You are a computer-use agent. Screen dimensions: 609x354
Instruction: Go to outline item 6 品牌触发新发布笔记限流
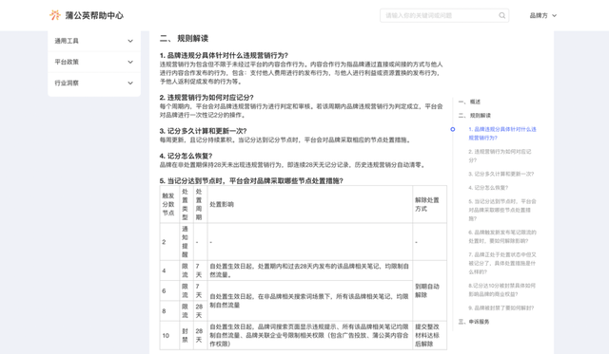[x=502, y=236]
